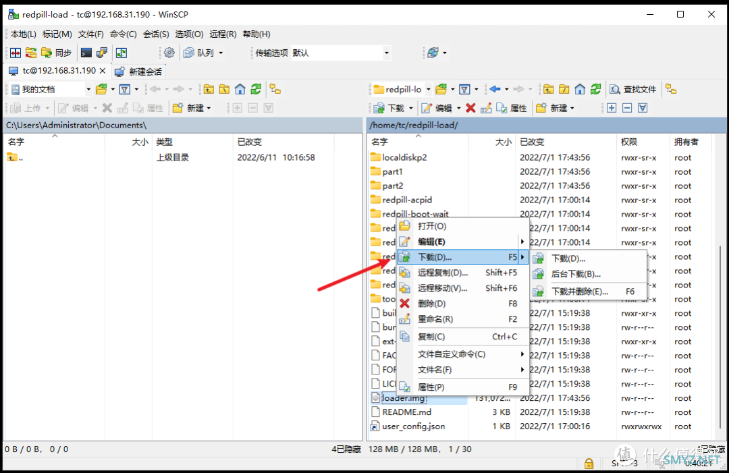Choose 打开(O) in context menu

point(463,226)
